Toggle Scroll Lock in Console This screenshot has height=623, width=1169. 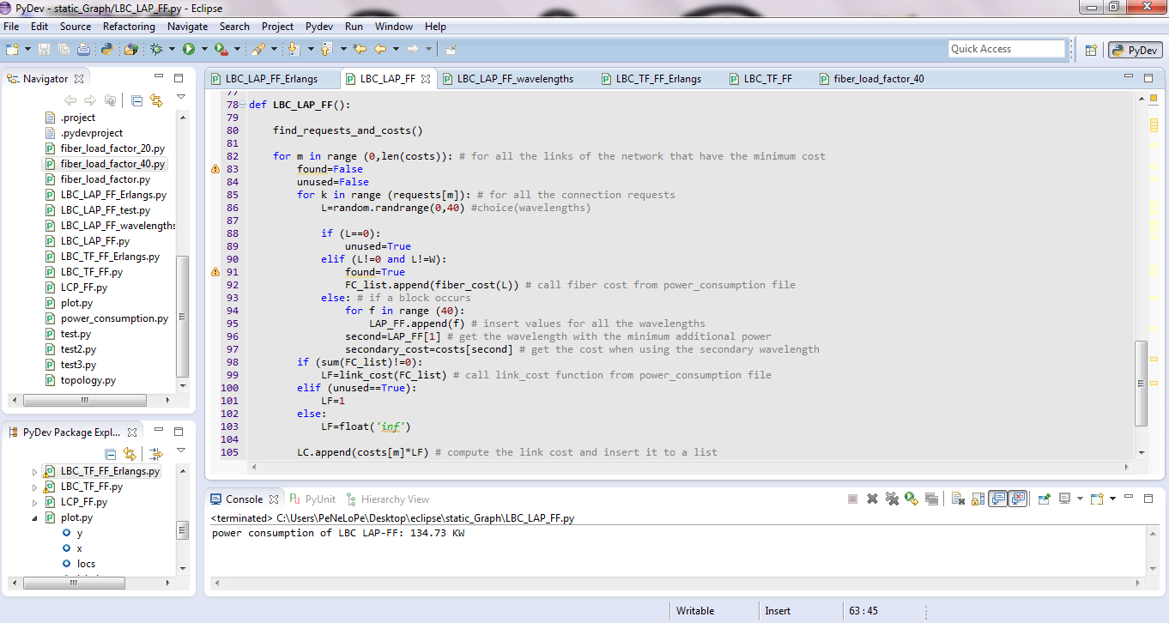pos(978,499)
